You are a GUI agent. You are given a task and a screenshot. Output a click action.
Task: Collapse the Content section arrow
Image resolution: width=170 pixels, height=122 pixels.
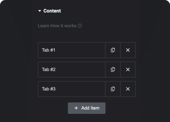(40, 11)
